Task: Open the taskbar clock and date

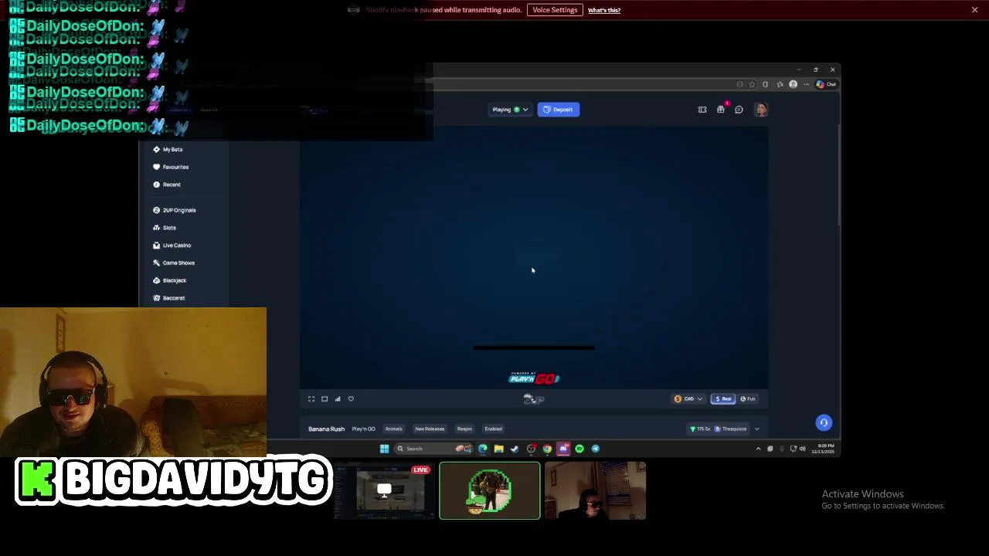Action: point(823,449)
